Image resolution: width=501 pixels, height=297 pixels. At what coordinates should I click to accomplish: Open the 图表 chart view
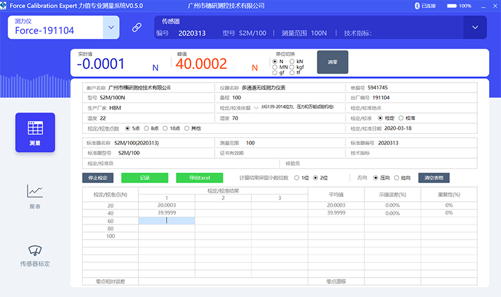[35, 196]
